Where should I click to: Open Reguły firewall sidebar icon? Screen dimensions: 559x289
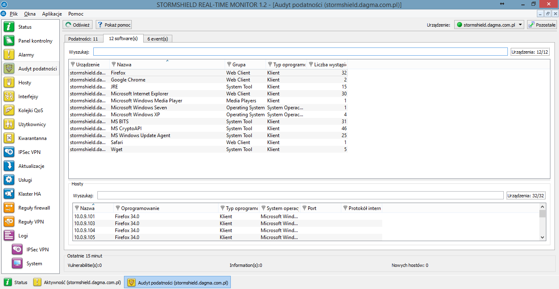tap(9, 208)
